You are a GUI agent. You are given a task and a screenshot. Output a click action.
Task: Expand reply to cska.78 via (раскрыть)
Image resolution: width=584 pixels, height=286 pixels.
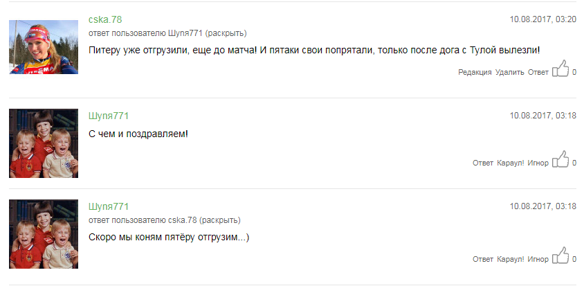[220, 220]
